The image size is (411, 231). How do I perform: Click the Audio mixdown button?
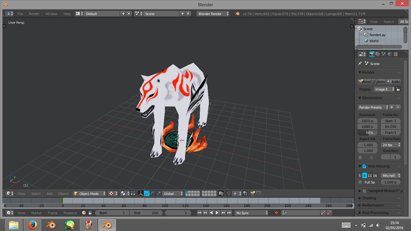(x=393, y=82)
